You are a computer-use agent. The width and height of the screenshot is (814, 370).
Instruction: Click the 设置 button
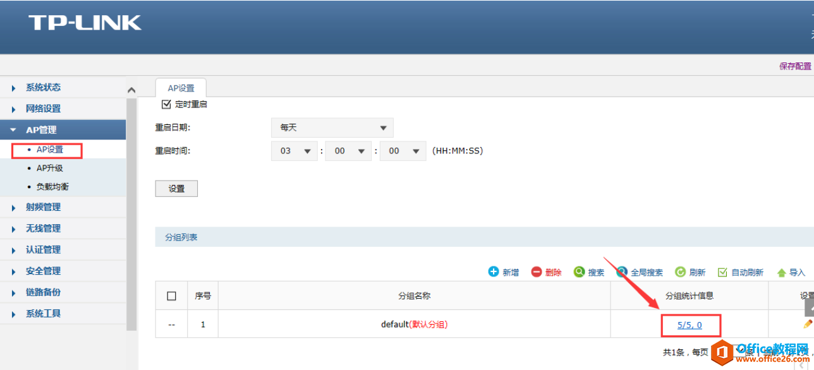[x=176, y=189]
